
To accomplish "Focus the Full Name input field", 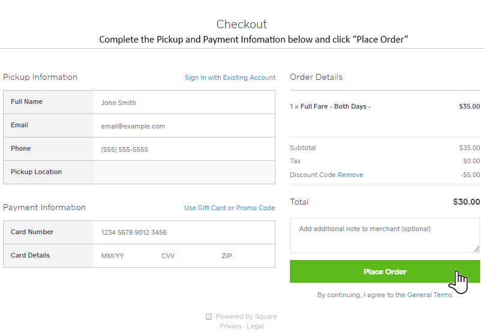I will [x=184, y=103].
